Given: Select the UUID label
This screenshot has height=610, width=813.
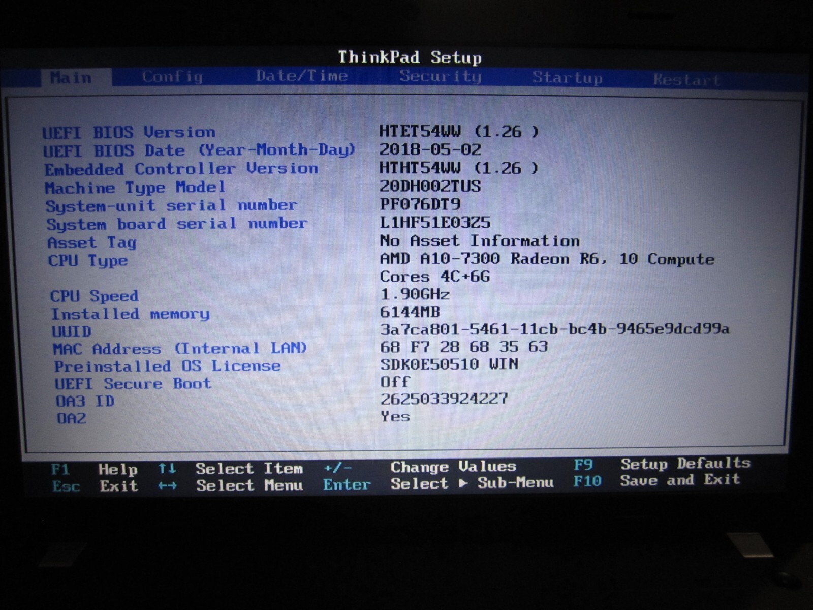Looking at the screenshot, I should [x=72, y=332].
